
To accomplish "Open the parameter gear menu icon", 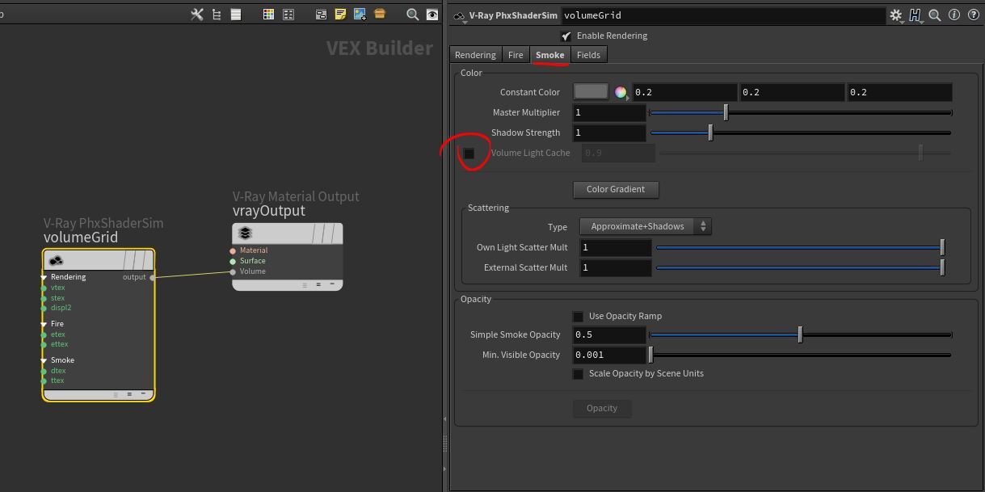I will [895, 15].
